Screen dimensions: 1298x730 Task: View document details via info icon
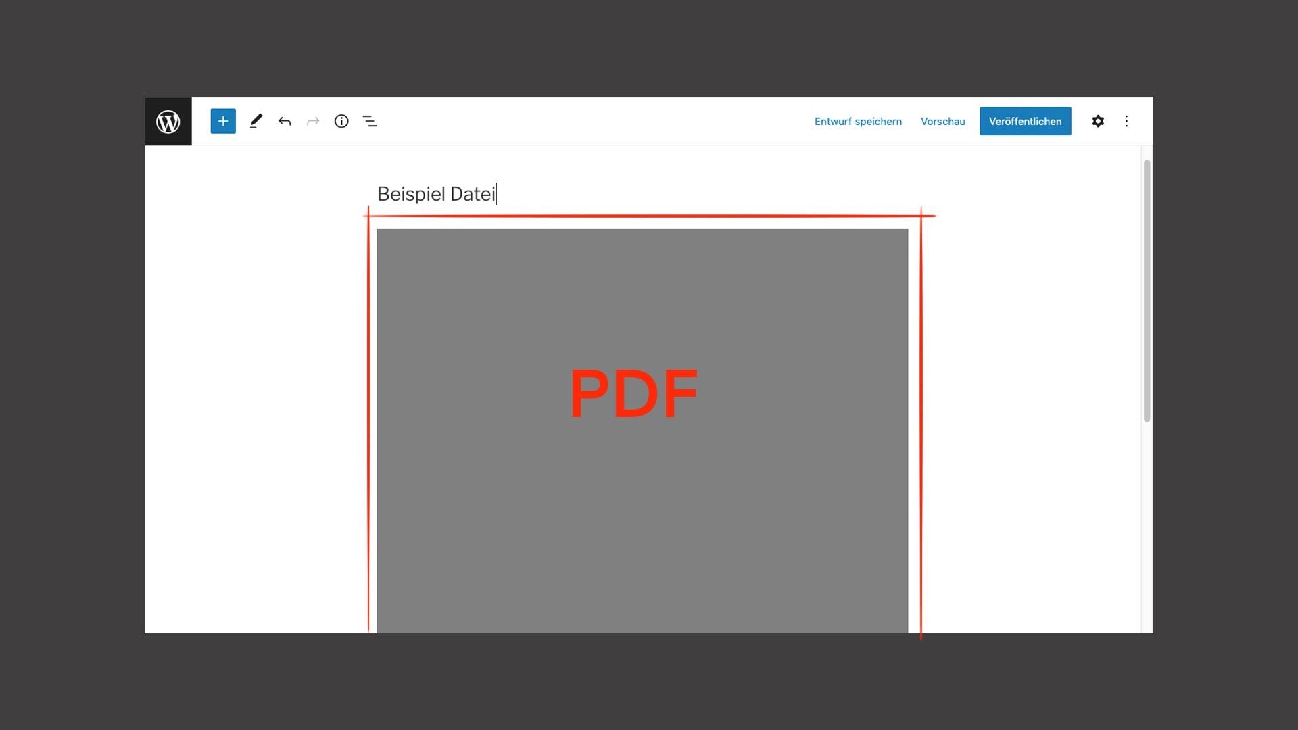pyautogui.click(x=341, y=121)
